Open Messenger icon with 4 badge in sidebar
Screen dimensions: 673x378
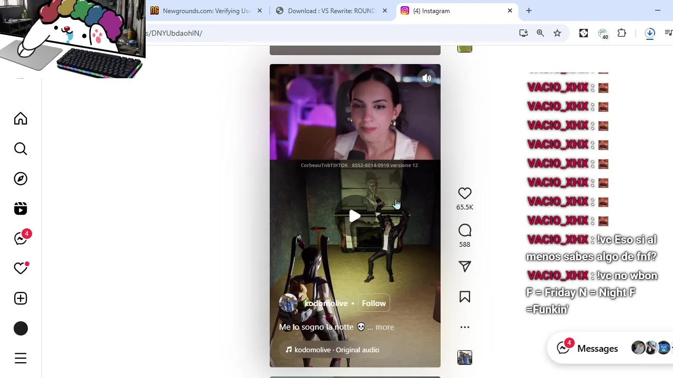tap(21, 239)
